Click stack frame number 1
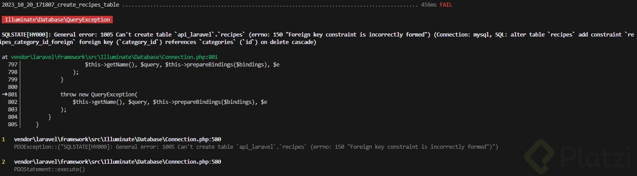 [4, 139]
